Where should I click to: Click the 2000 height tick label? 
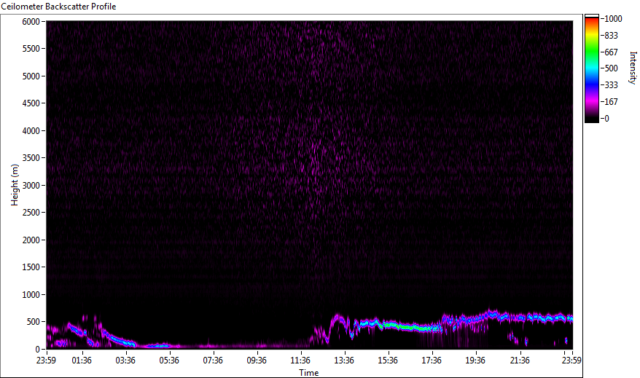31,240
